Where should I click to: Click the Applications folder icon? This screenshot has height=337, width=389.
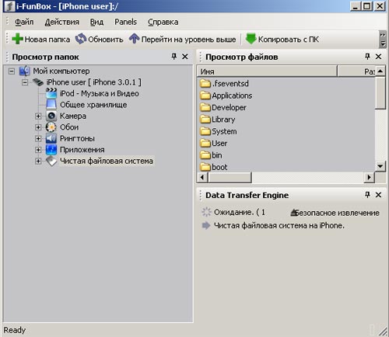coord(205,96)
